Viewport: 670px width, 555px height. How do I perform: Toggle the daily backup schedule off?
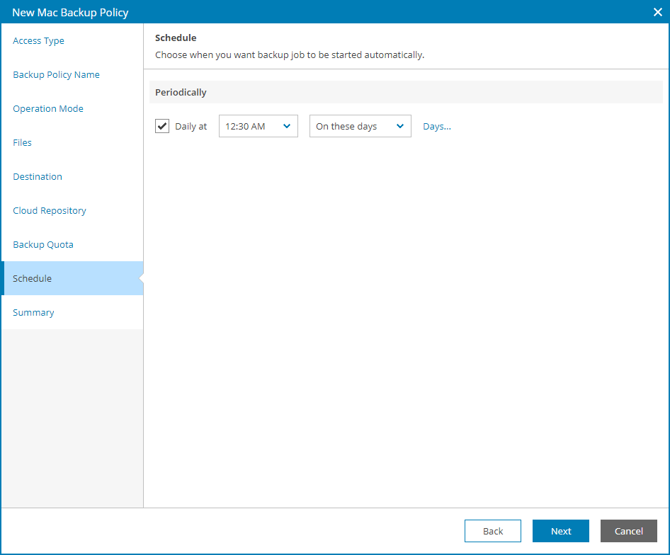pyautogui.click(x=161, y=125)
